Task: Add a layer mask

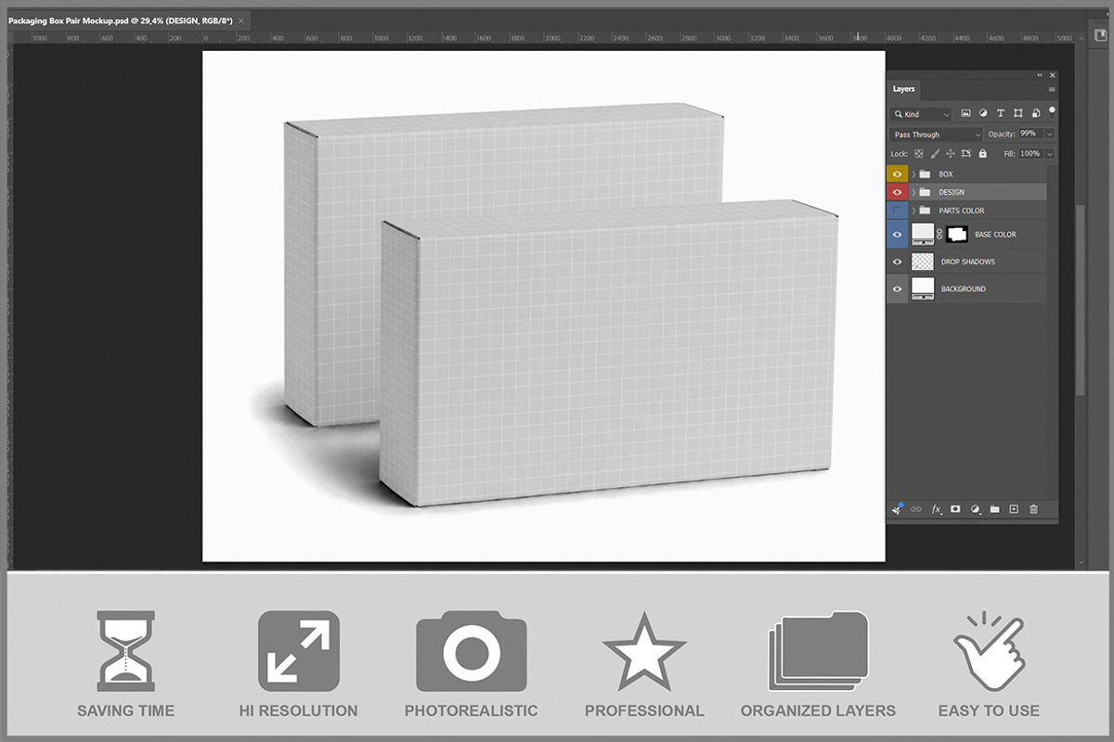Action: click(x=956, y=509)
